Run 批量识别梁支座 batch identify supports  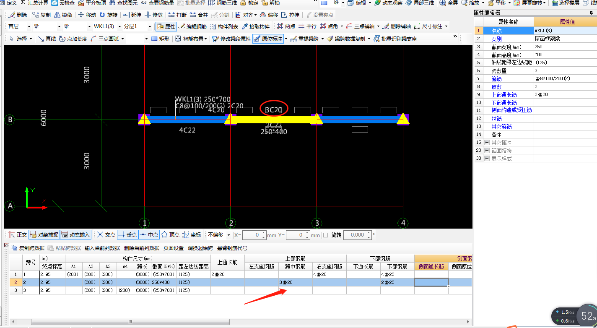click(395, 39)
